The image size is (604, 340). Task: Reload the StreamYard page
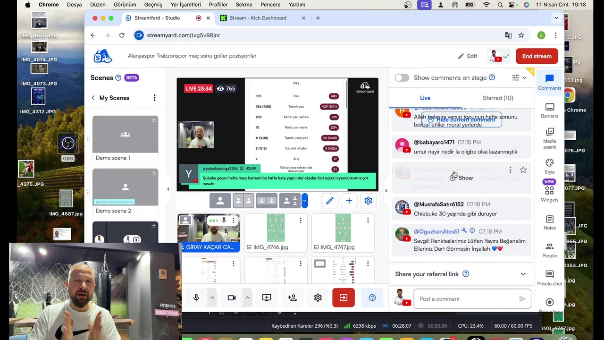pyautogui.click(x=122, y=35)
